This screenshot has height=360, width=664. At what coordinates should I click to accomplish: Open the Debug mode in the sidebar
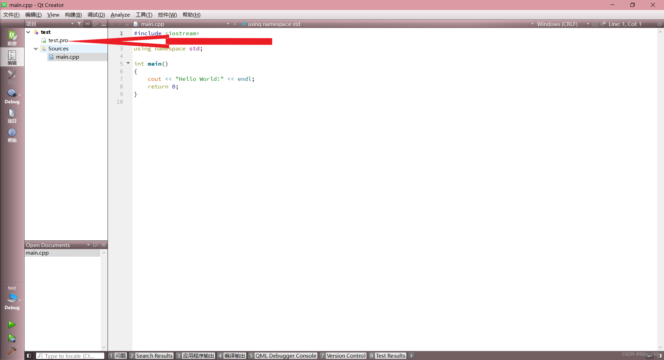click(x=12, y=96)
